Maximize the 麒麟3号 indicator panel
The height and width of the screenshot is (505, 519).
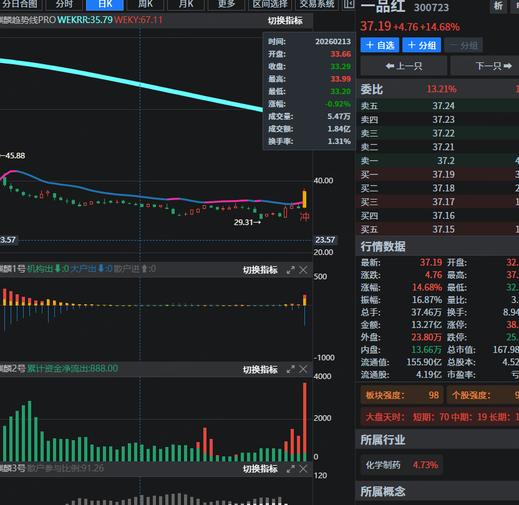coord(291,469)
